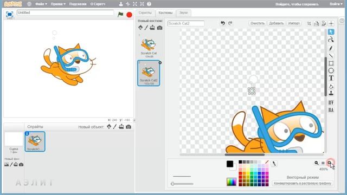The width and height of the screenshot is (347, 195).
Task: Delete the Scratch Cat2 costume
Action: 160,63
